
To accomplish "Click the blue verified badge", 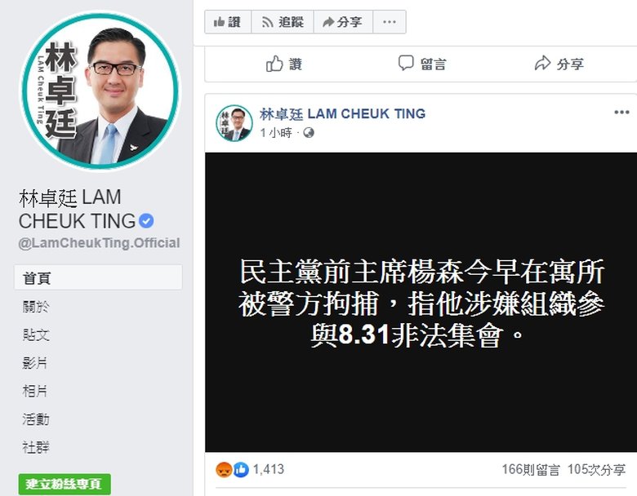I will pos(146,221).
